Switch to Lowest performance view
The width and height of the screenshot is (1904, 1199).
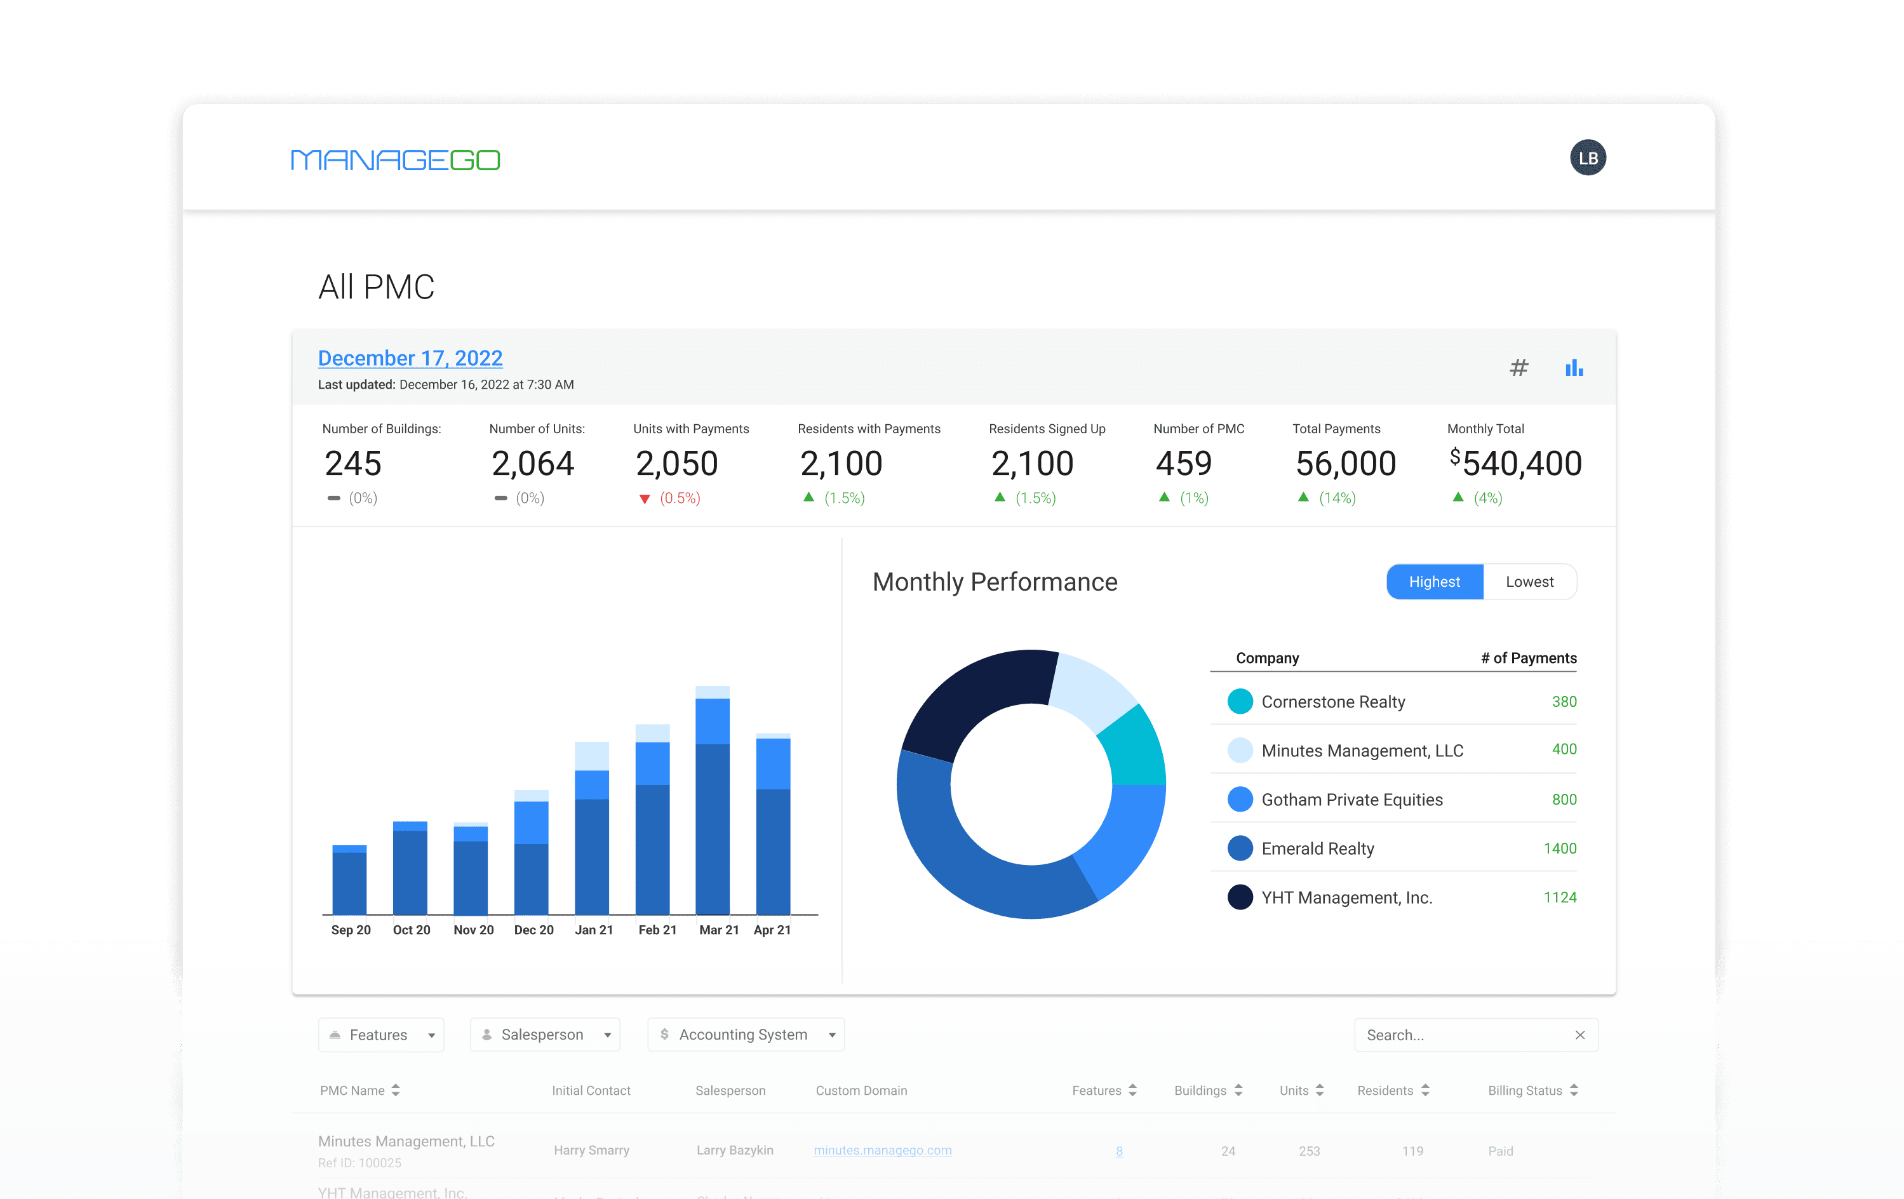[x=1529, y=581]
